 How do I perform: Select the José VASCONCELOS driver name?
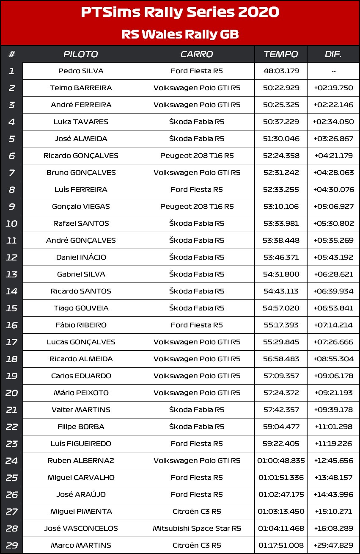tap(81, 529)
